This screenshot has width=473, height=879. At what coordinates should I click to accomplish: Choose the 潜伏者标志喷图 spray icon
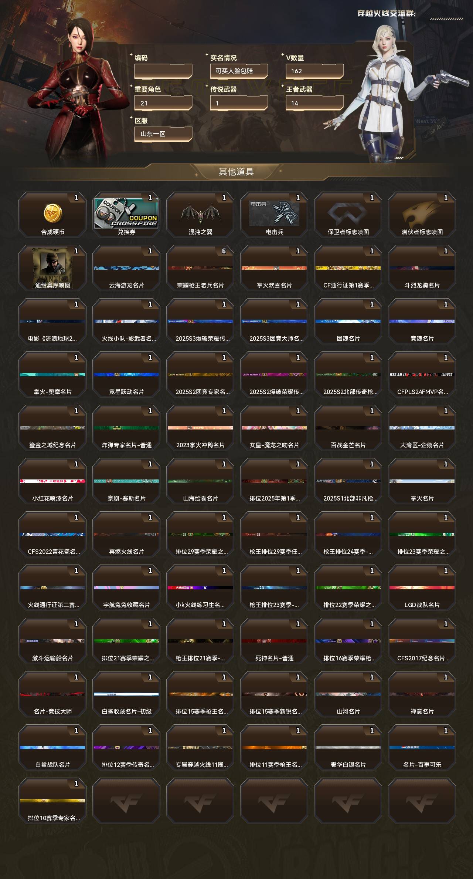pyautogui.click(x=422, y=215)
